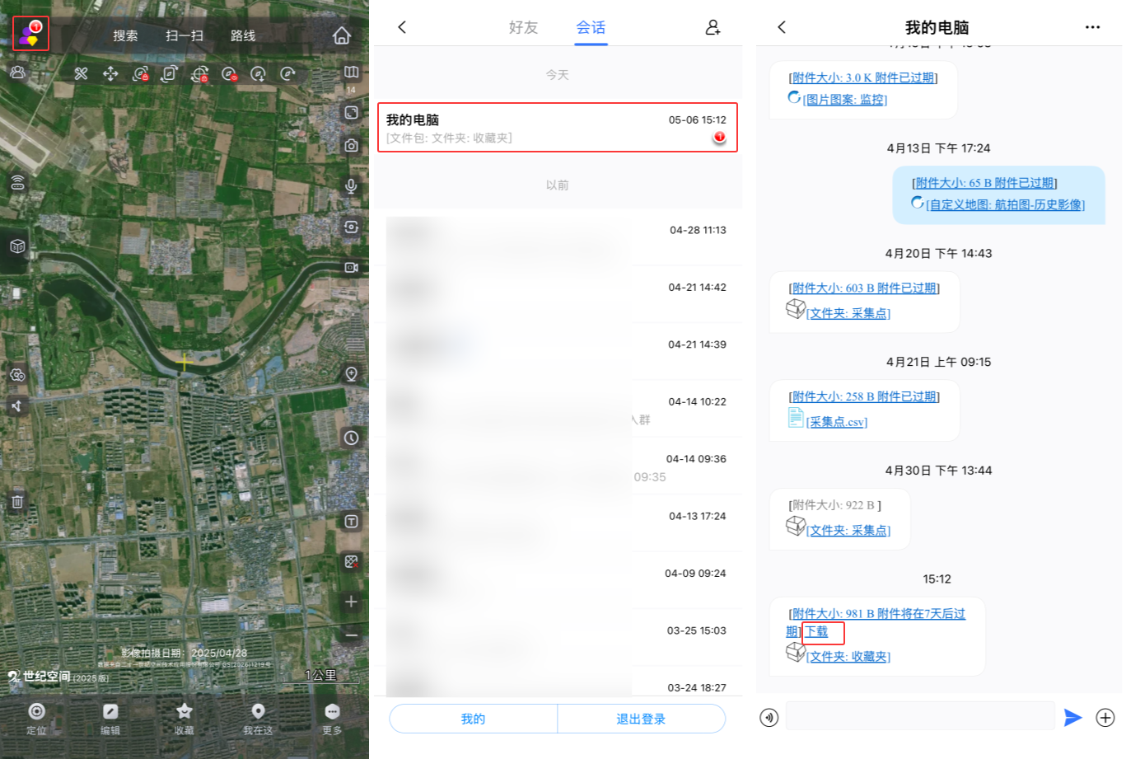The image size is (1126, 759).
Task: Send the message with the blue arrow icon
Action: tap(1072, 717)
